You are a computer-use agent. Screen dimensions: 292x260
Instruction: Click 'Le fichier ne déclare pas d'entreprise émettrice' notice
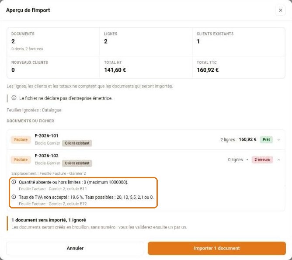click(66, 98)
